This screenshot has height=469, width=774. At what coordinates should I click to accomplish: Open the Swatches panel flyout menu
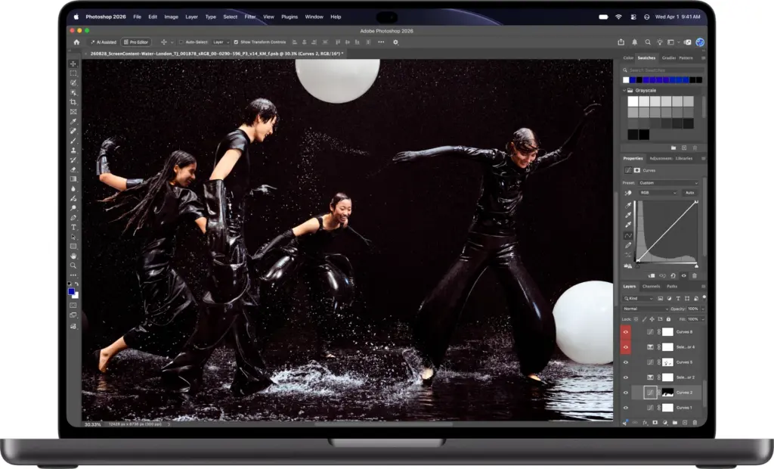tap(703, 57)
